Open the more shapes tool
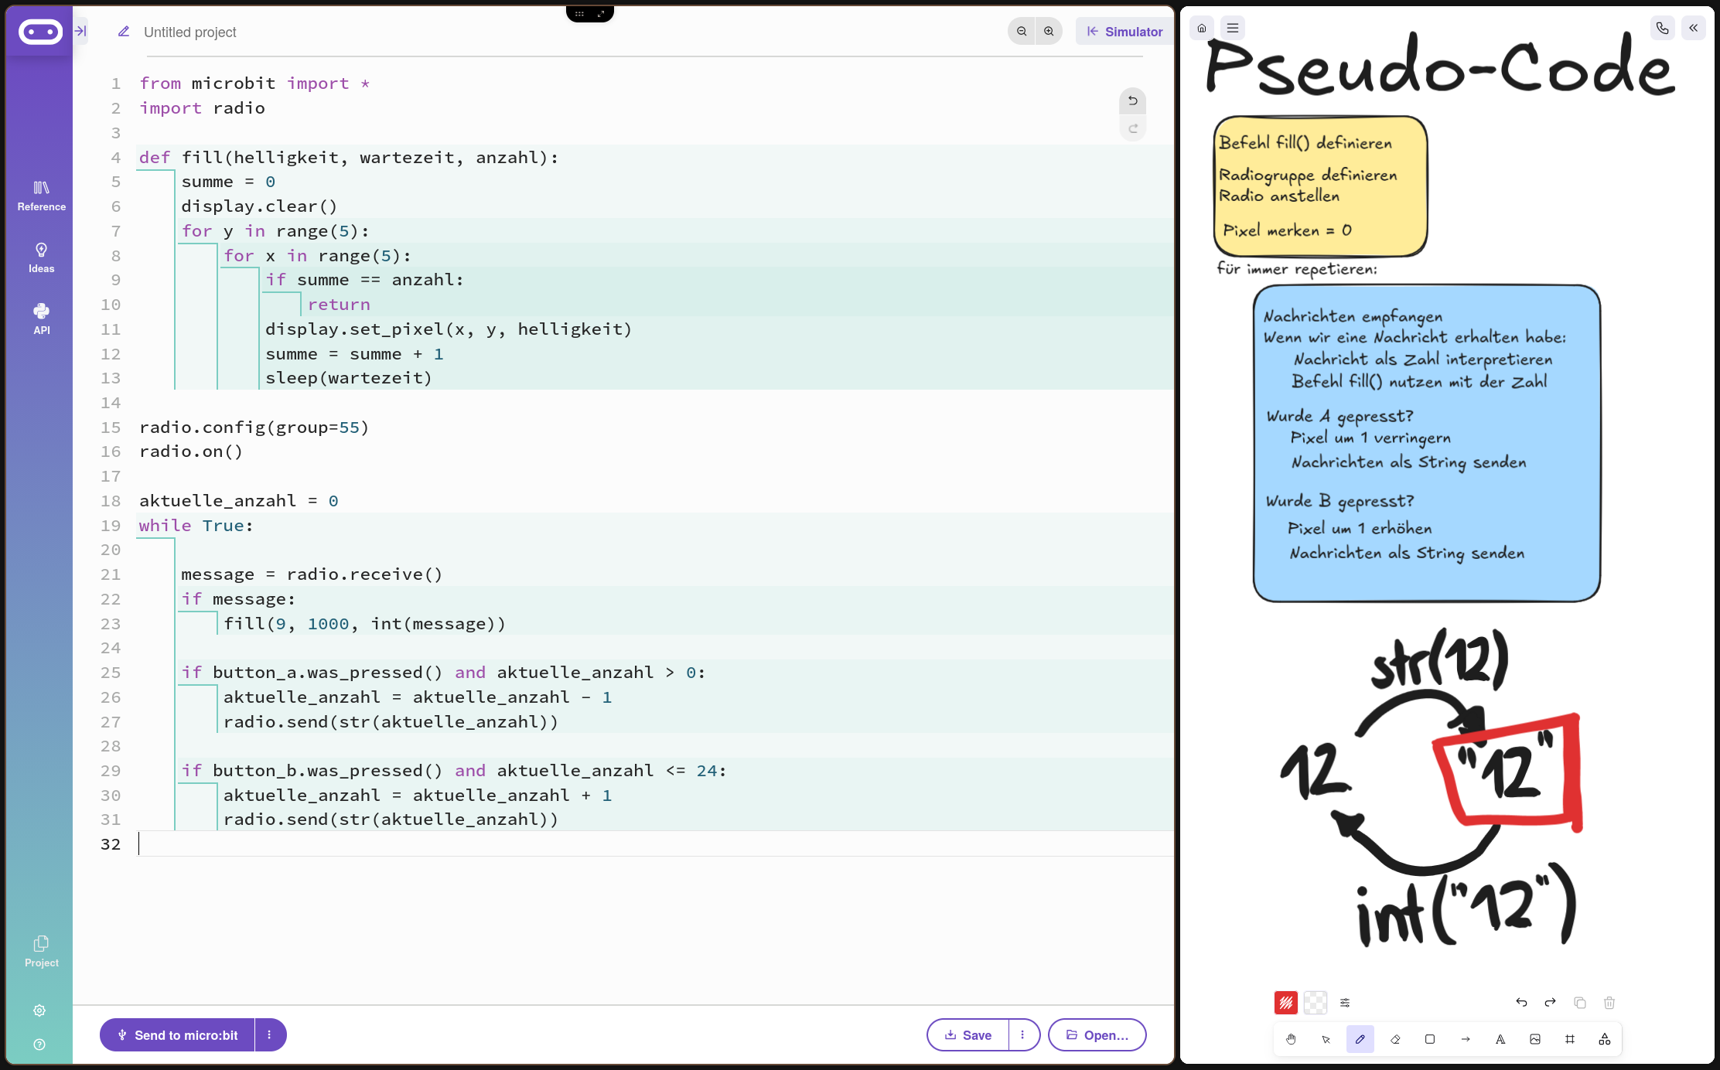 click(1604, 1039)
